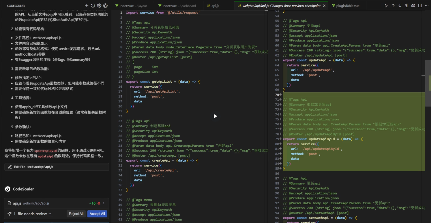
Task: Toggle the split side-by-side diff view icon
Action: pyautogui.click(x=420, y=6)
